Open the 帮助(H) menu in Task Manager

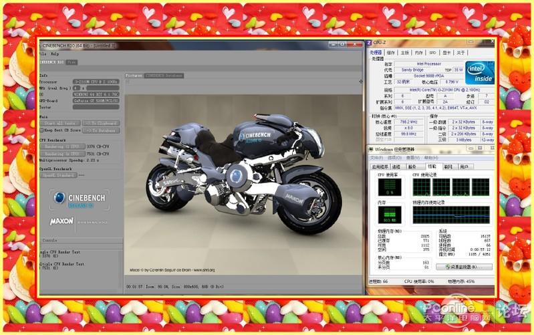pyautogui.click(x=431, y=158)
